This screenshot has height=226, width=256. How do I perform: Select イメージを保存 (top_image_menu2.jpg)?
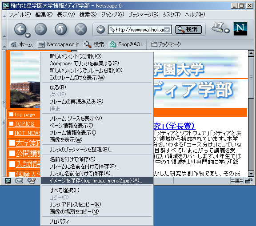tap(97, 181)
